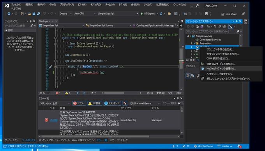Viewport: 265px width, 151px height.
Task: Open the 'ソリューション全体' scope dropdown
Action: 55,103
